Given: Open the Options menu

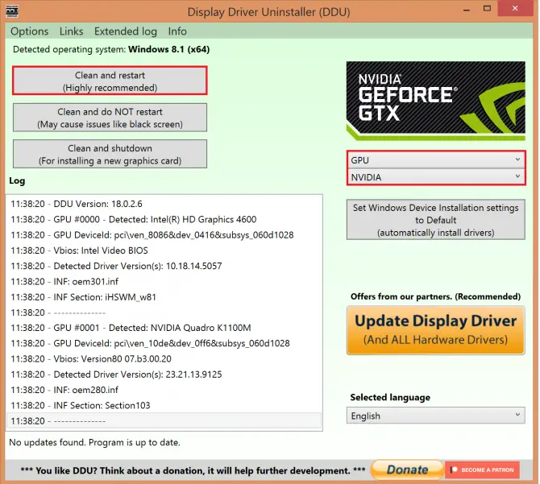Looking at the screenshot, I should (30, 31).
